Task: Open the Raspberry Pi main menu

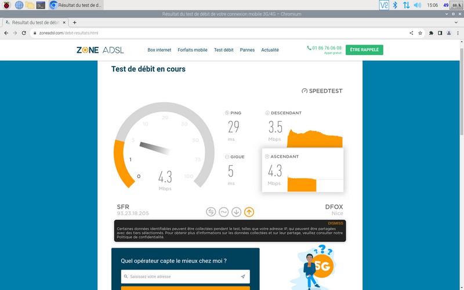Action: pos(6,5)
